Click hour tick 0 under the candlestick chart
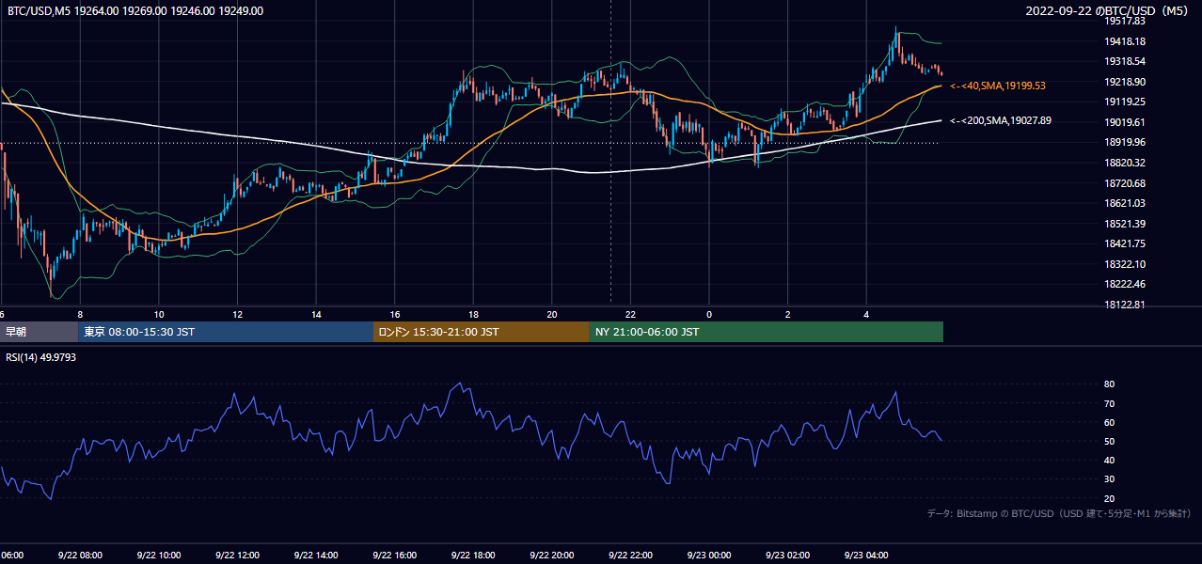Screen dimensions: 1202x564 (x=709, y=315)
